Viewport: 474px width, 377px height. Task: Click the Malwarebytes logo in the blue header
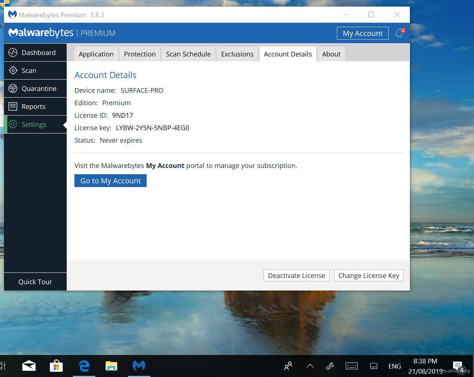pos(41,33)
